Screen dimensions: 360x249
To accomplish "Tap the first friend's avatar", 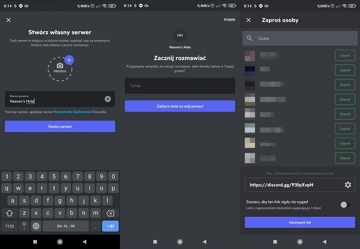I will pyautogui.click(x=250, y=56).
